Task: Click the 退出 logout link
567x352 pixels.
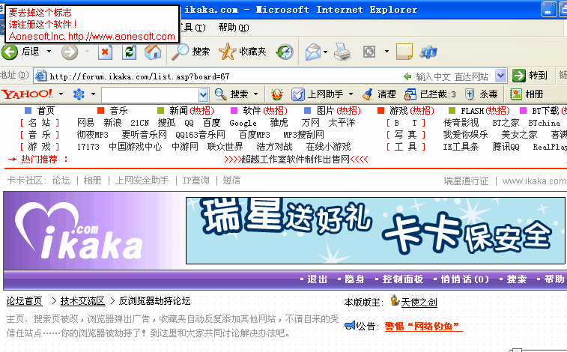Action: (317, 279)
